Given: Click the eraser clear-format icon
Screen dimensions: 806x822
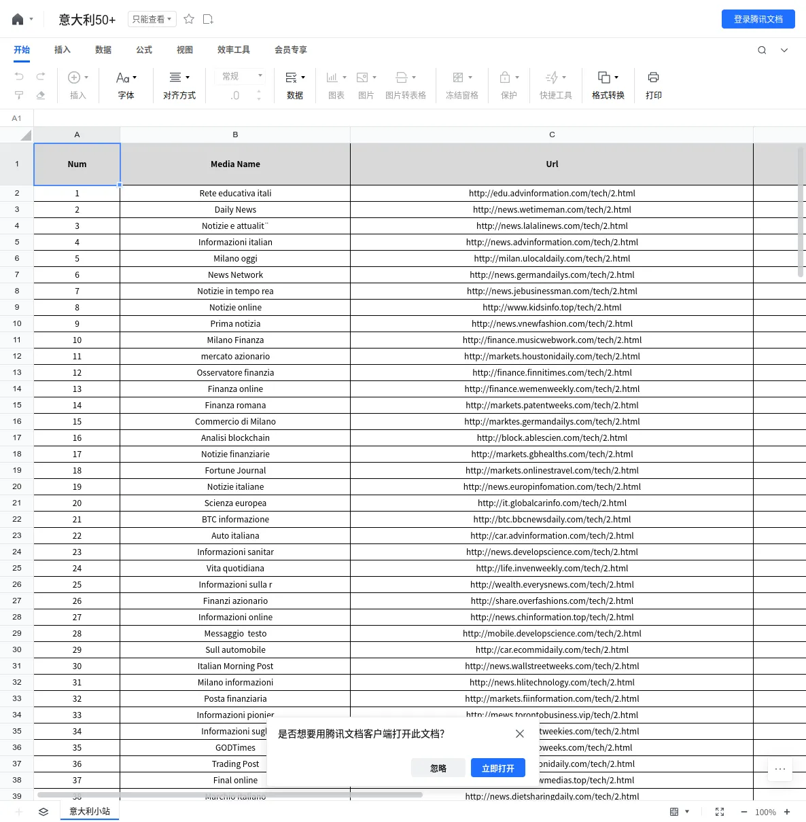Looking at the screenshot, I should point(41,95).
